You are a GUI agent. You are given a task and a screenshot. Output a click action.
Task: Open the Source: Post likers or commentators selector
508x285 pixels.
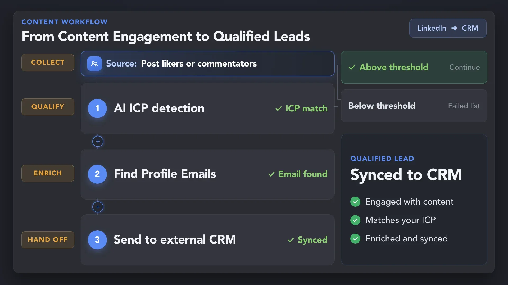tap(208, 64)
